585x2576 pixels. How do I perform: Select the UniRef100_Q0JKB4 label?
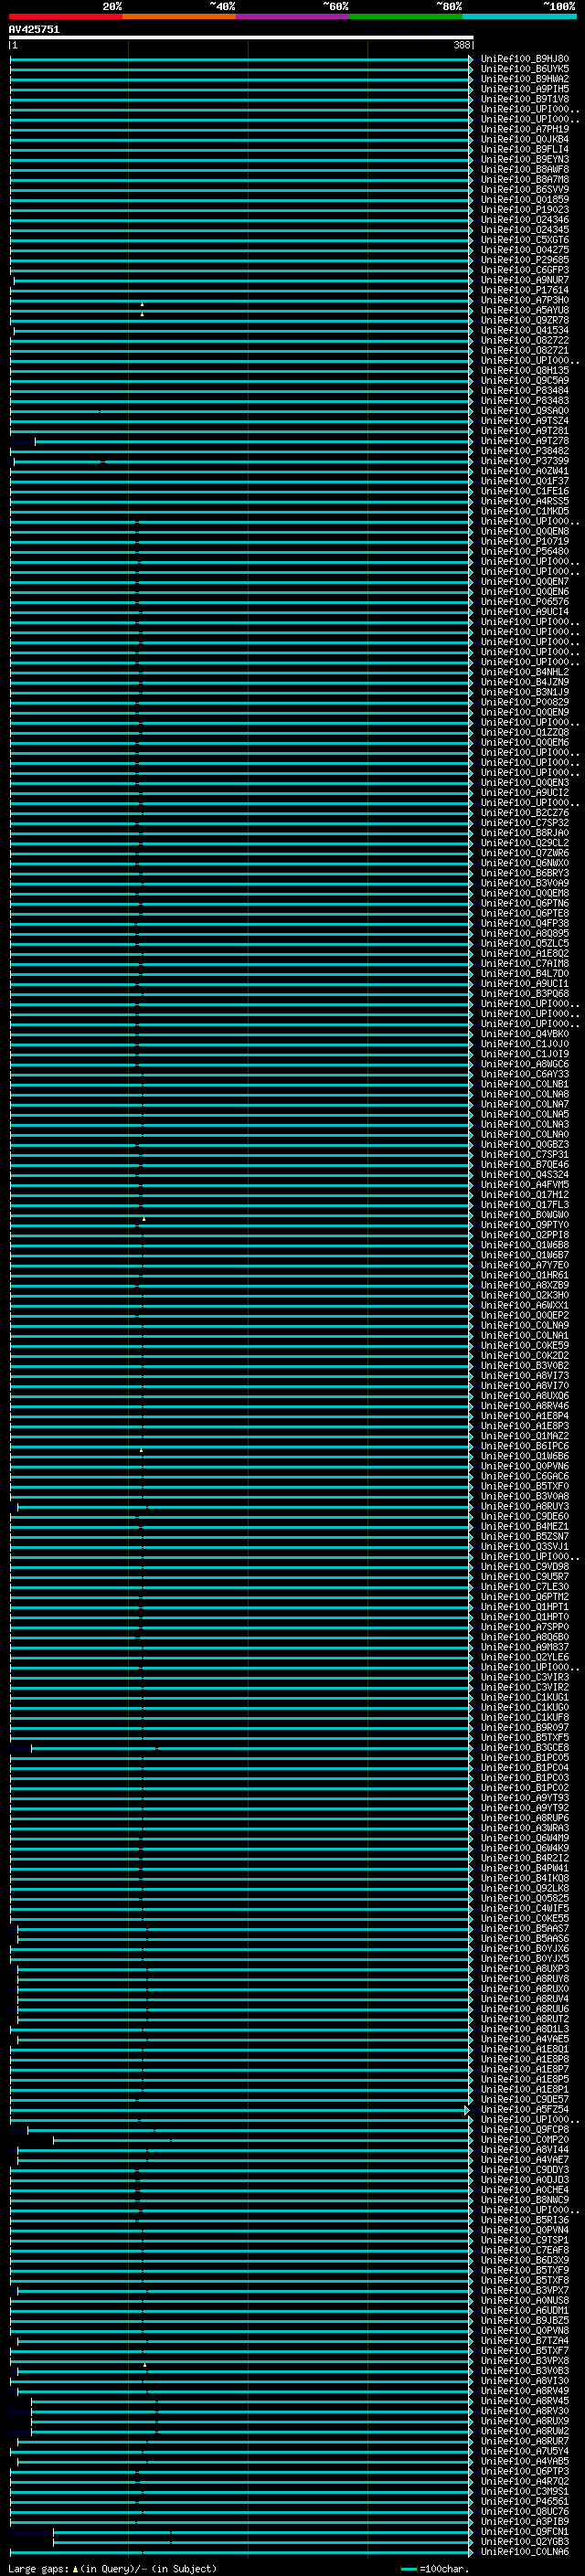pos(525,139)
